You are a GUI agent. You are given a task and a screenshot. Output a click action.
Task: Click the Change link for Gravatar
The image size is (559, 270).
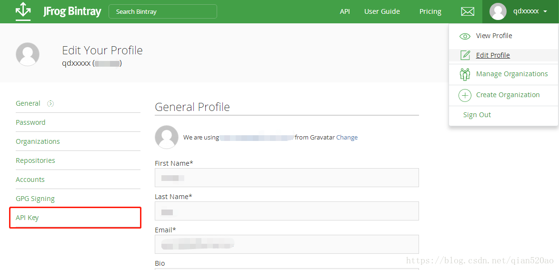tap(347, 137)
